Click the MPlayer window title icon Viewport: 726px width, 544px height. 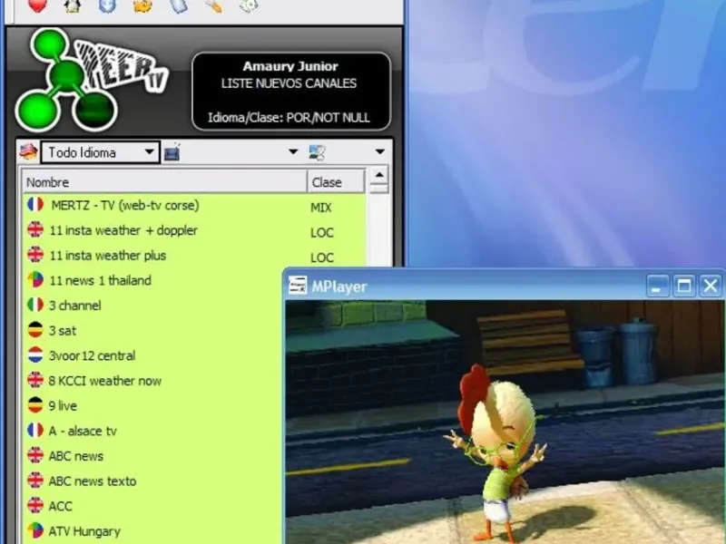tap(298, 286)
